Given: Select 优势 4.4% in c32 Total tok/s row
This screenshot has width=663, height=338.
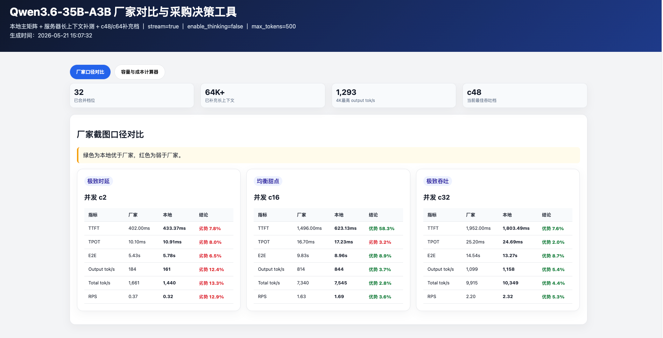Looking at the screenshot, I should (553, 283).
